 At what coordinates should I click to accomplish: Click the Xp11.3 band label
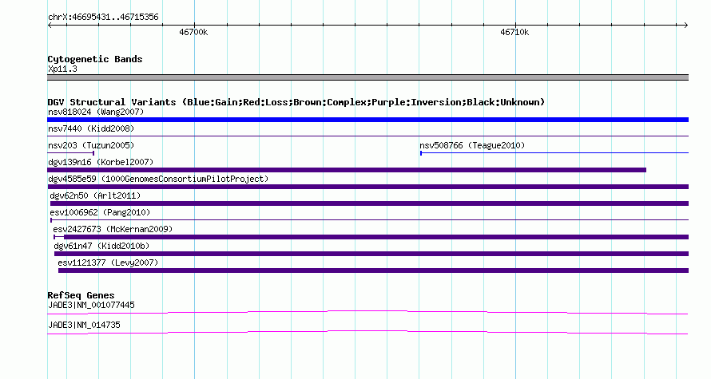pos(62,69)
